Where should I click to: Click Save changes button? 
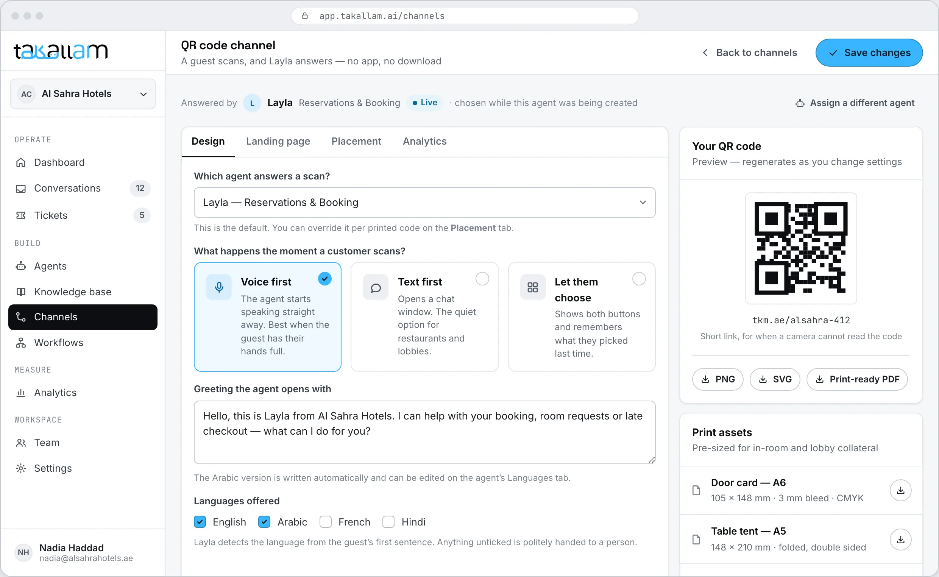[x=869, y=53]
